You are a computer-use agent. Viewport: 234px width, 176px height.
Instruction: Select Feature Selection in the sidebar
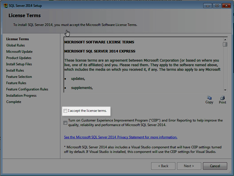(19, 76)
